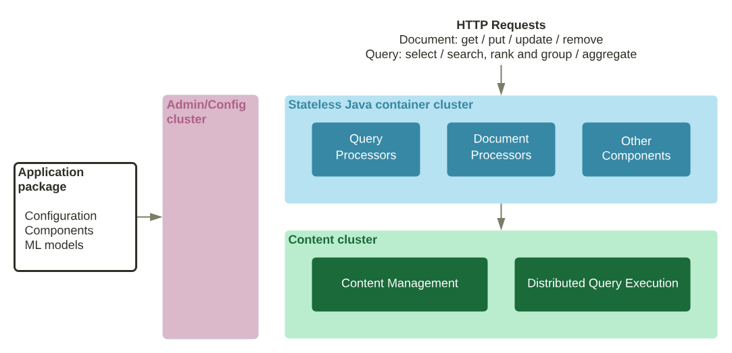Select the Stateless Java container cluster title
The width and height of the screenshot is (732, 353).
click(381, 105)
